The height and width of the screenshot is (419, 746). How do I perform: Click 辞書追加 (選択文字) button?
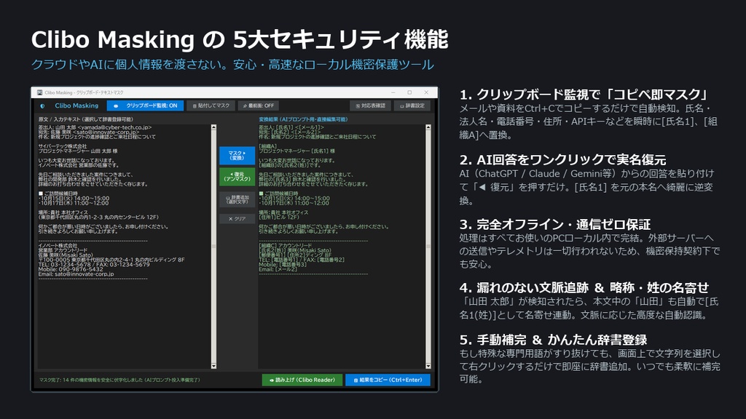tap(237, 199)
